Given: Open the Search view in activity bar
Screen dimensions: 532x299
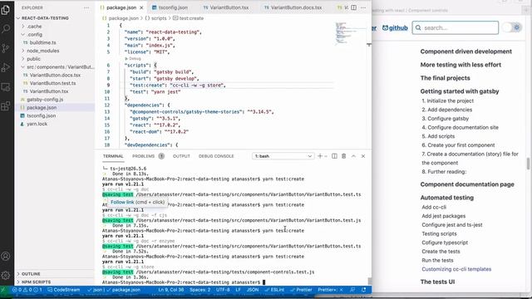Looking at the screenshot, I should pyautogui.click(x=6, y=29).
